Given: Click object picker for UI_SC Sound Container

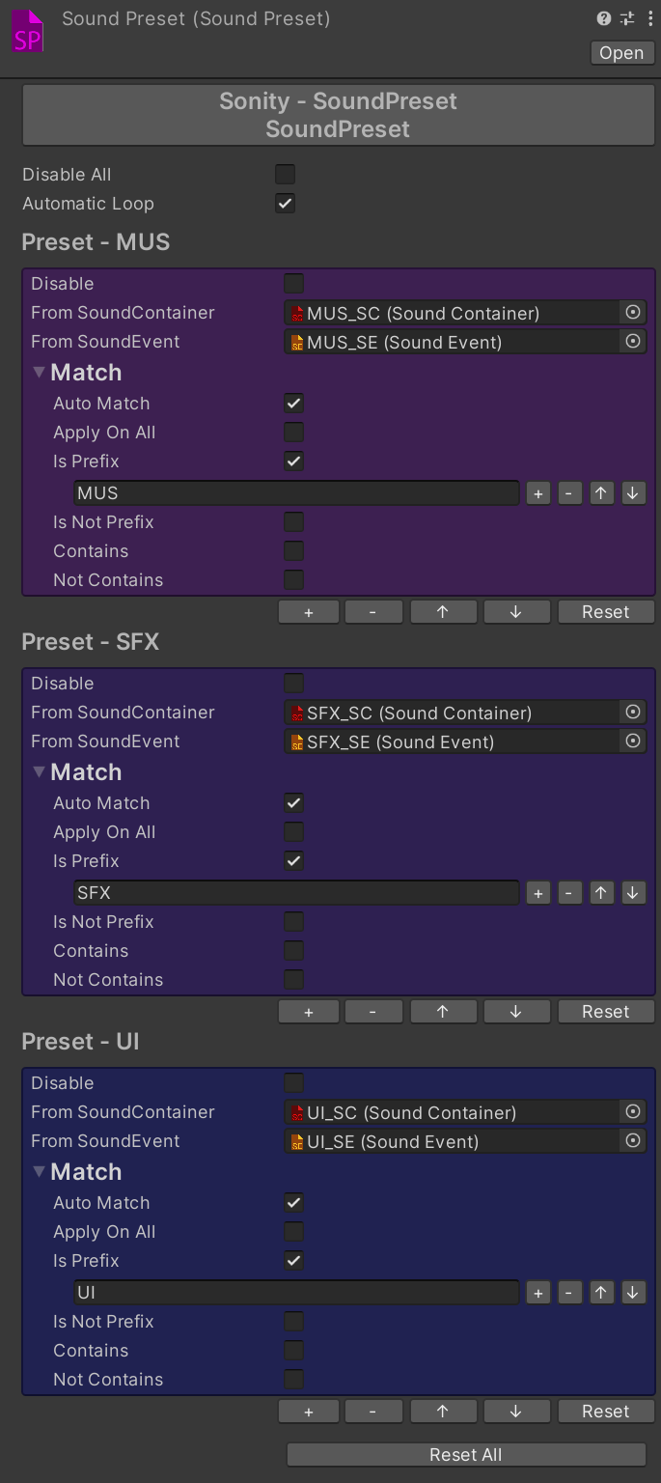Looking at the screenshot, I should (633, 1111).
